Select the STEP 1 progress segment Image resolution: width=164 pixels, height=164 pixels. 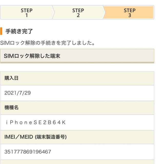pyautogui.click(x=27, y=13)
